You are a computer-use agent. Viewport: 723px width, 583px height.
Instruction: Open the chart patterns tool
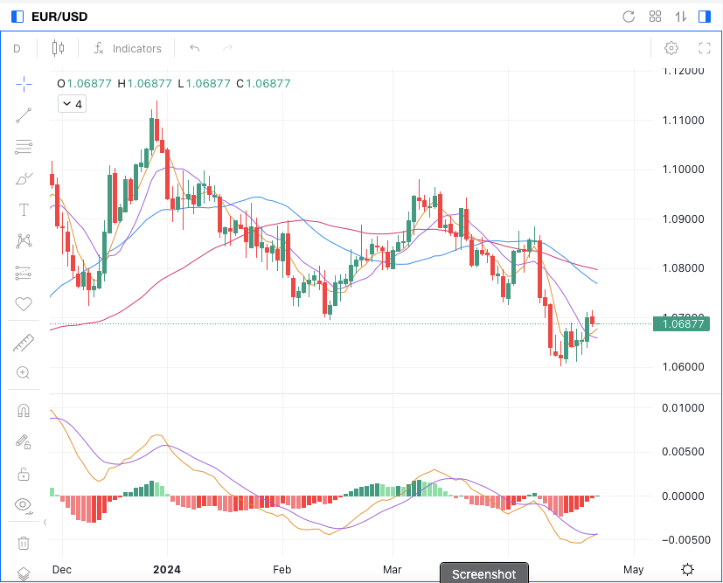coord(24,241)
